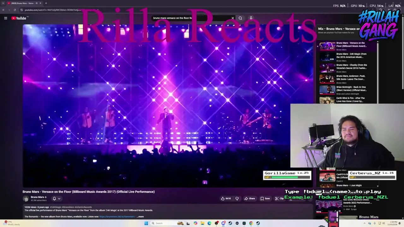Open the notification bell in system tray

pos(400,223)
